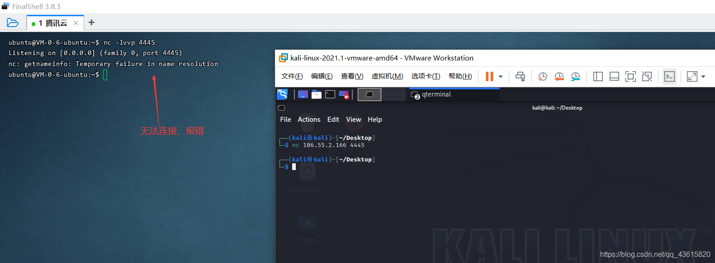
Task: Open the file manager in Kali panel
Action: (317, 94)
